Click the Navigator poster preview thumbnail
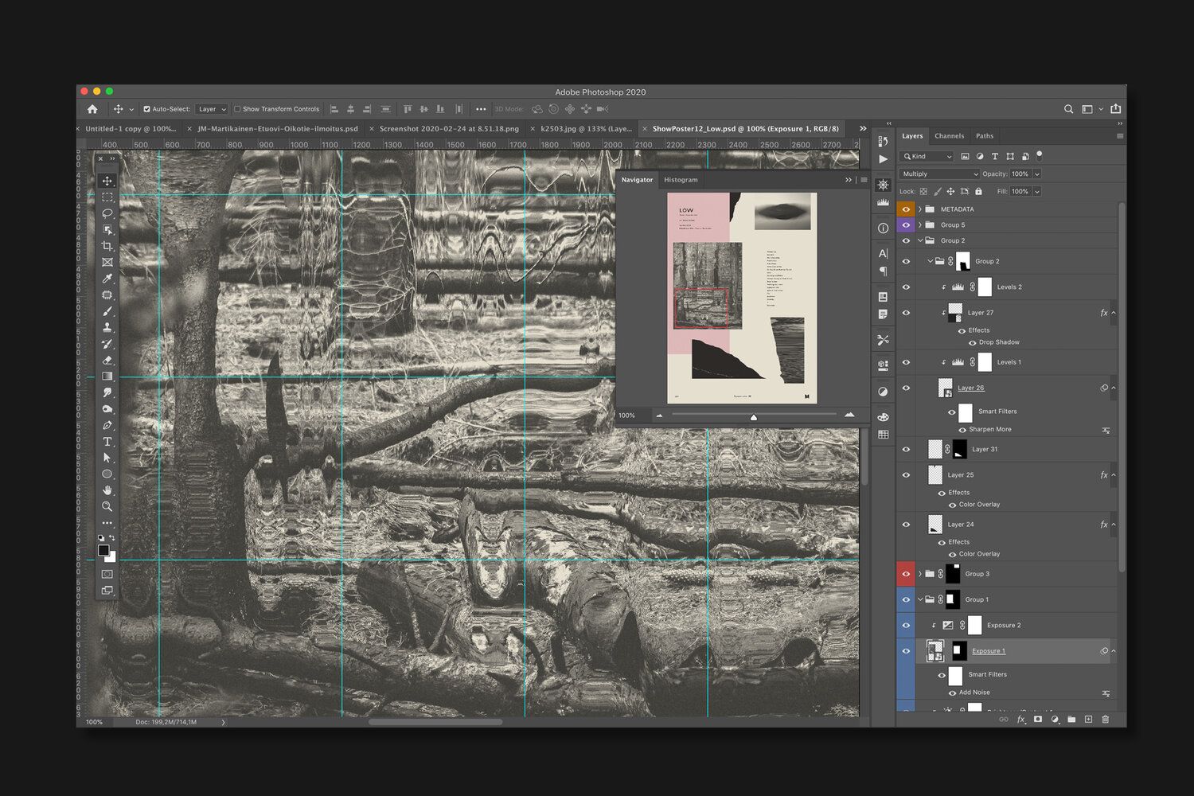The image size is (1194, 796). [x=742, y=298]
